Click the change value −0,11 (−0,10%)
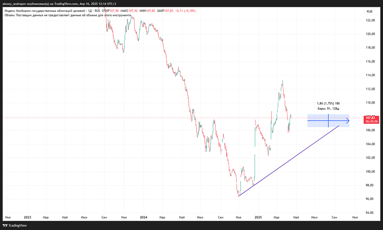Image resolution: width=383 pixels, height=230 pixels. coord(185,11)
